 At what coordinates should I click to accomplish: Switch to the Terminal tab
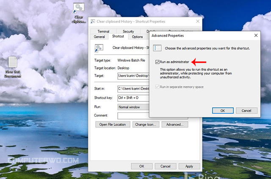[103, 31]
